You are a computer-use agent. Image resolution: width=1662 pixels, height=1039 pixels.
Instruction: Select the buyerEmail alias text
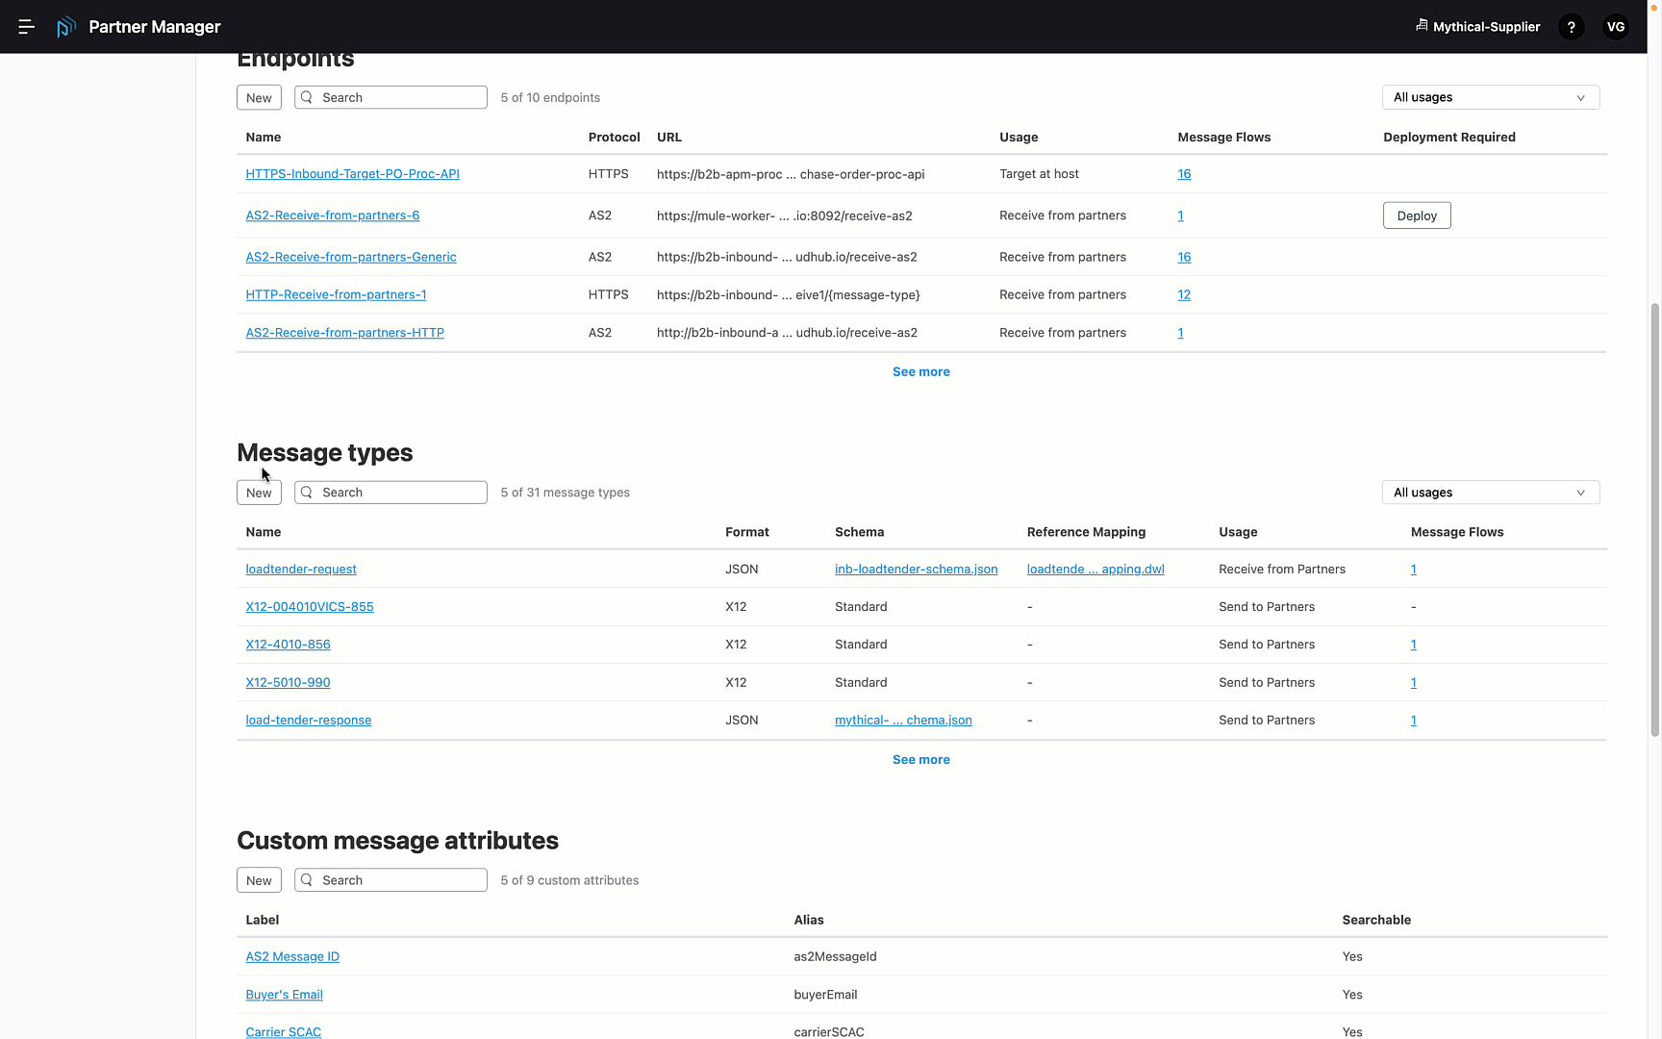825,995
